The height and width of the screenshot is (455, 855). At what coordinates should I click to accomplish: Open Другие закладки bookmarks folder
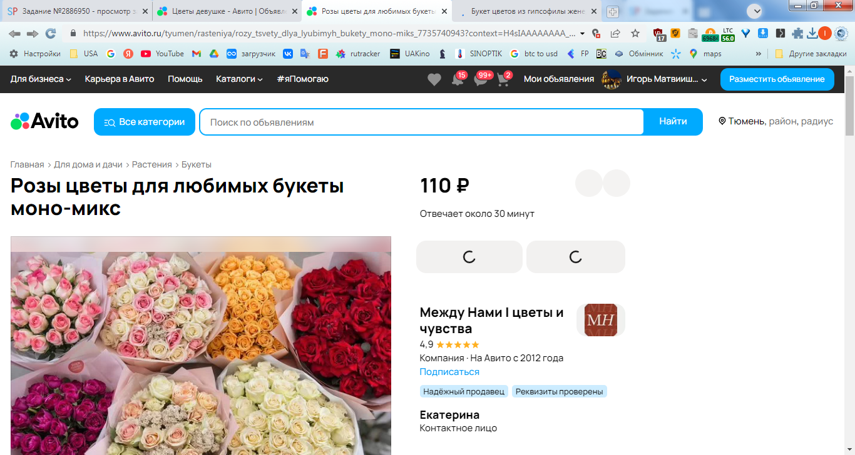(811, 54)
